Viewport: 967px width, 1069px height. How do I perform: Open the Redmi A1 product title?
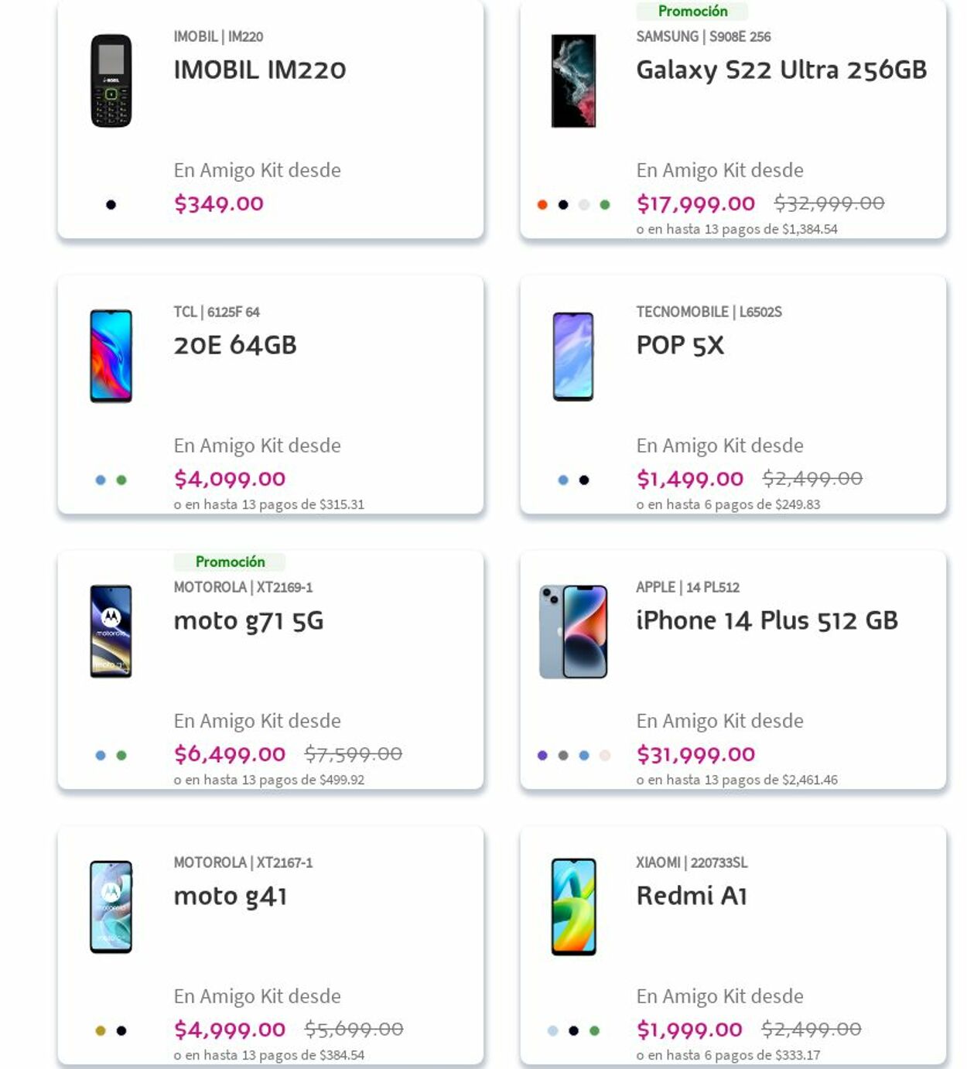point(692,897)
